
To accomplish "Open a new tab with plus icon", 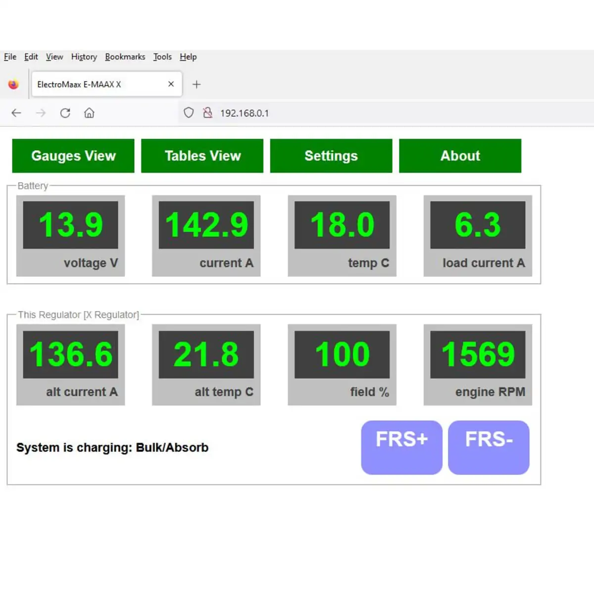I will (197, 84).
